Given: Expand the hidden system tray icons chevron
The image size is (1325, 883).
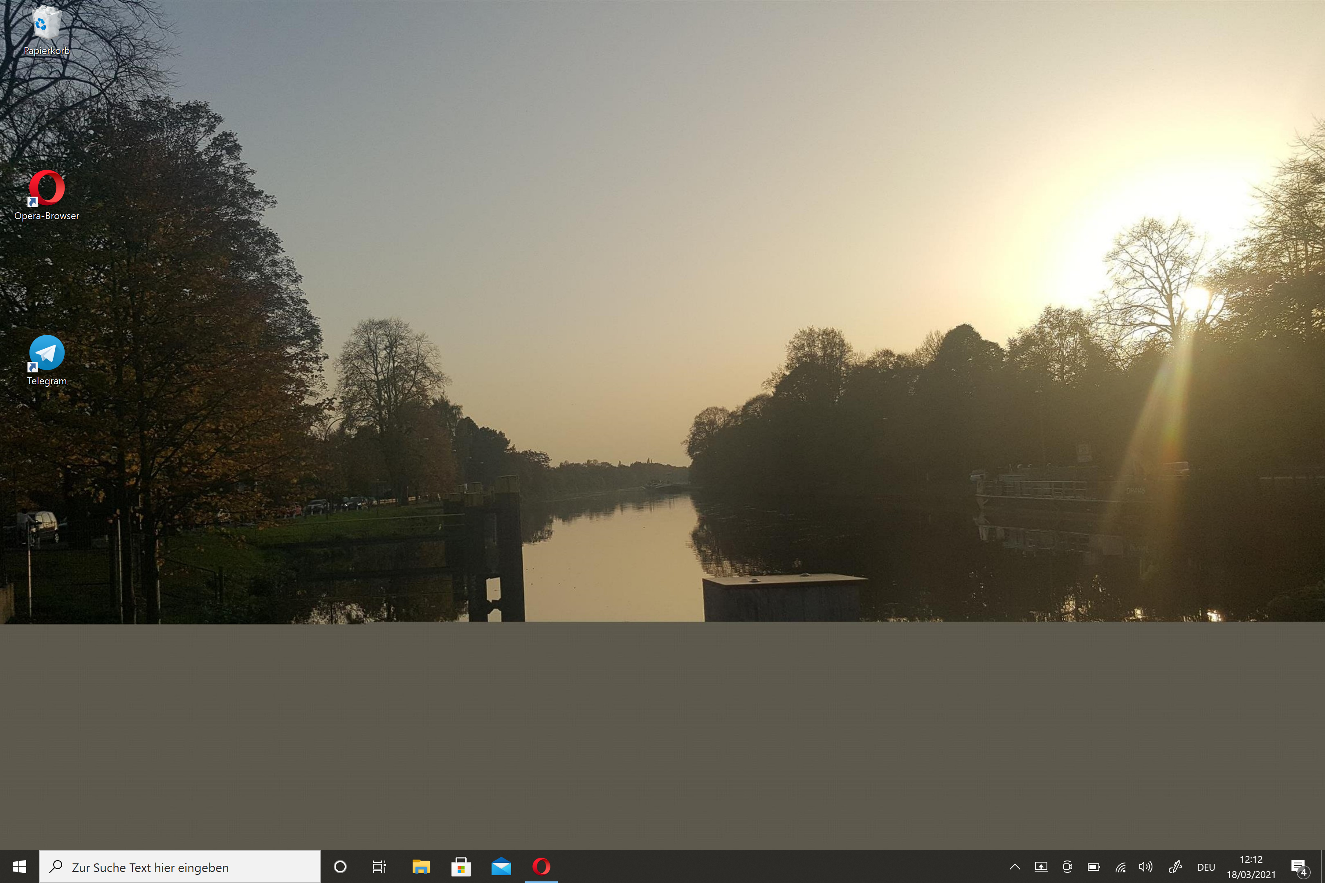Looking at the screenshot, I should (1015, 867).
